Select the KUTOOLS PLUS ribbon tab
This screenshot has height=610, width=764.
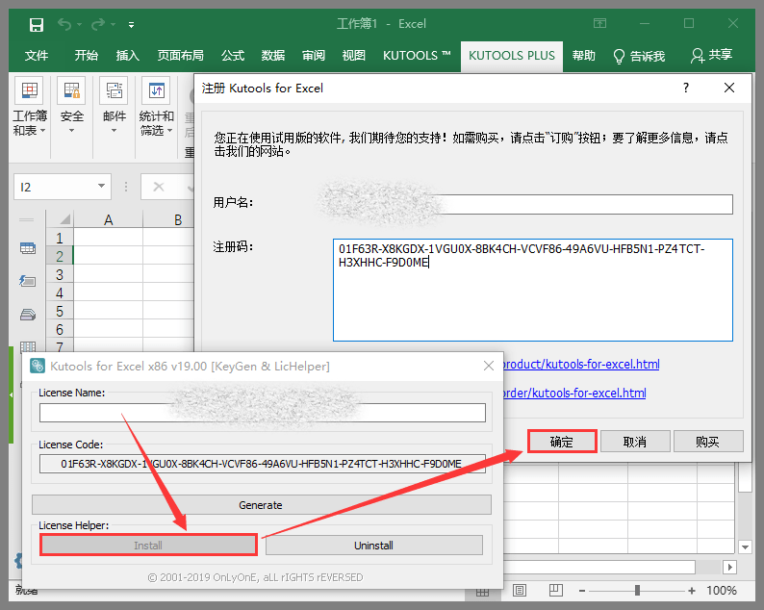512,56
